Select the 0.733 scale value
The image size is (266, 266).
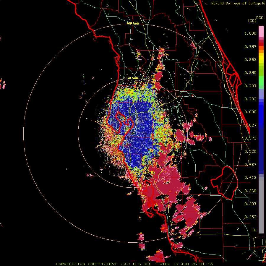250,99
